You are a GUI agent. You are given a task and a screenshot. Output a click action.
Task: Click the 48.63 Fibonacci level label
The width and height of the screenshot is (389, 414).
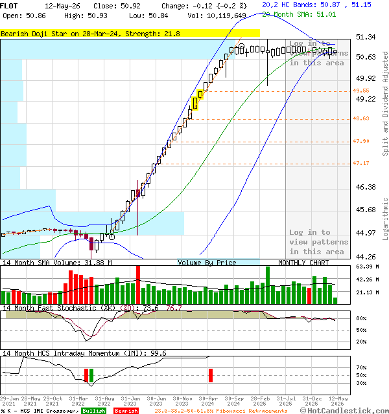click(361, 118)
